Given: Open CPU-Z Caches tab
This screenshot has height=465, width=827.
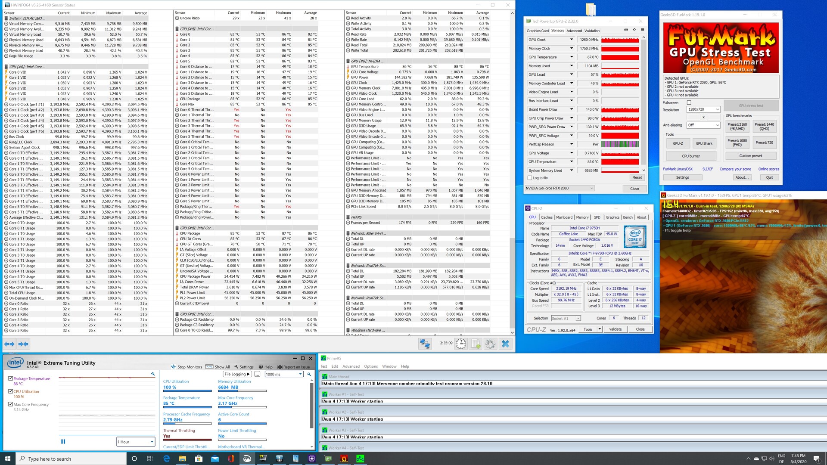Looking at the screenshot, I should 547,217.
